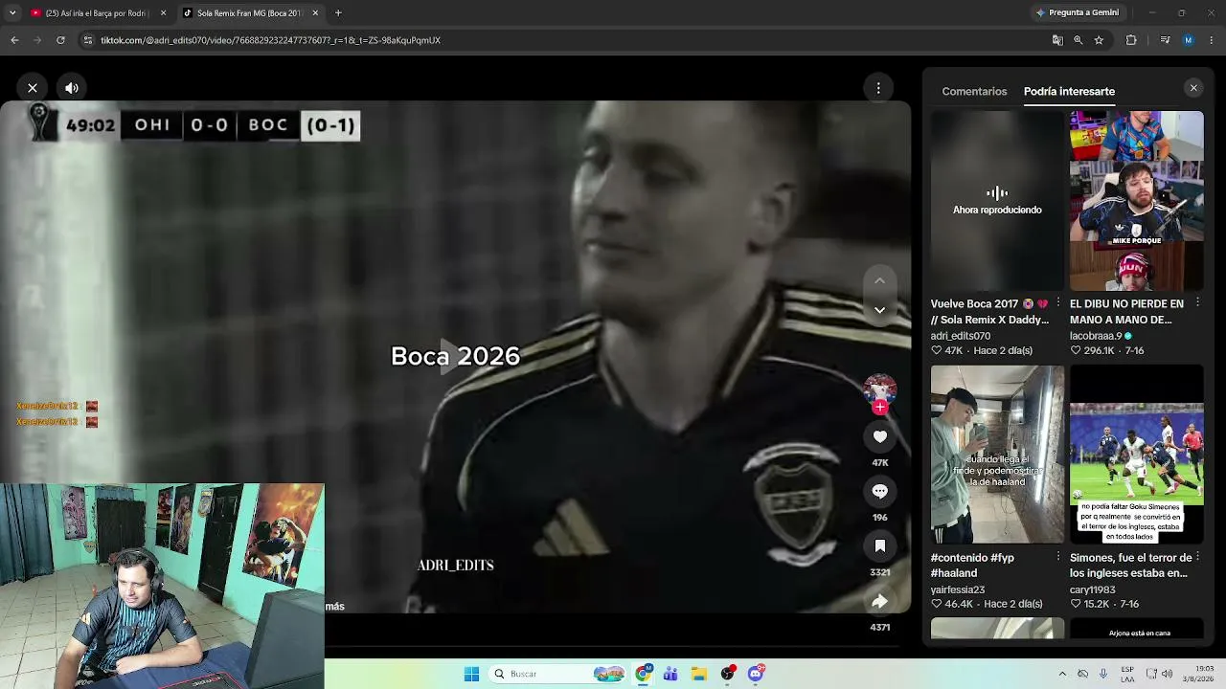
Task: Close the TikTok video viewer
Action: coord(33,88)
